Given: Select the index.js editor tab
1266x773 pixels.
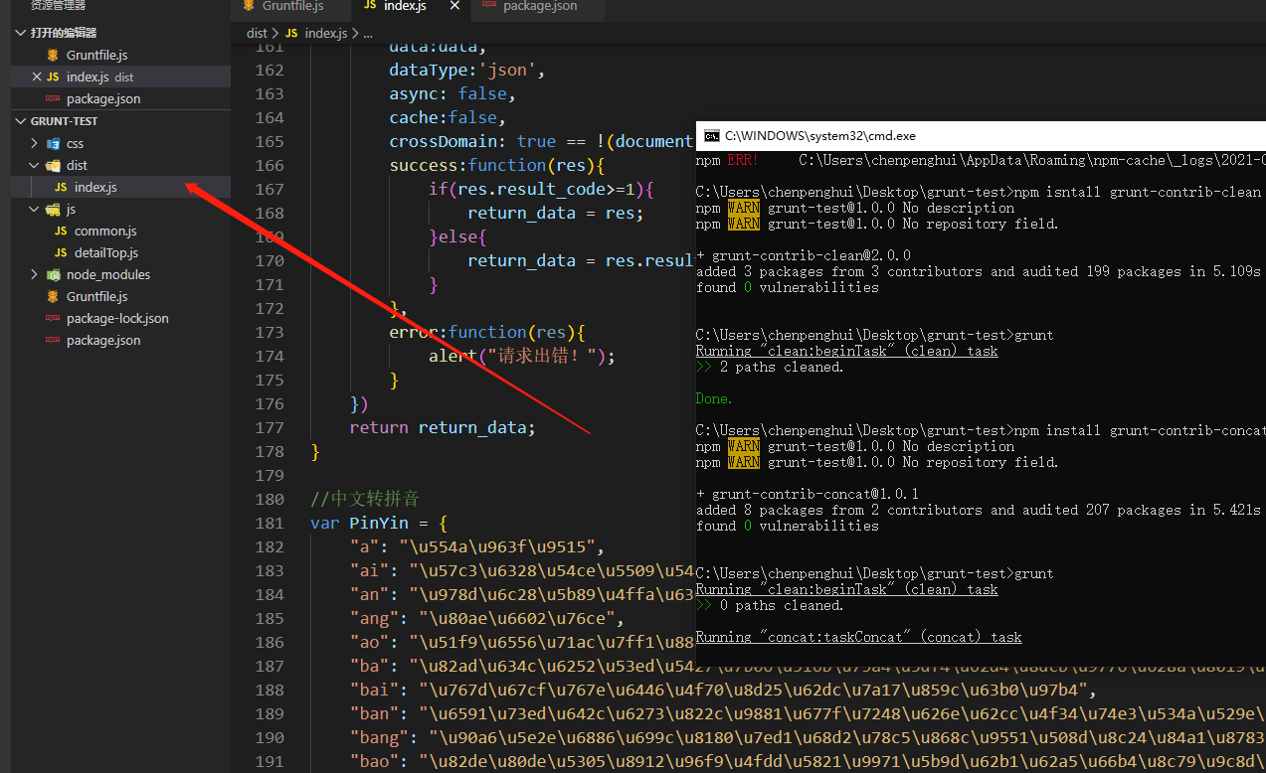Looking at the screenshot, I should pos(406,6).
